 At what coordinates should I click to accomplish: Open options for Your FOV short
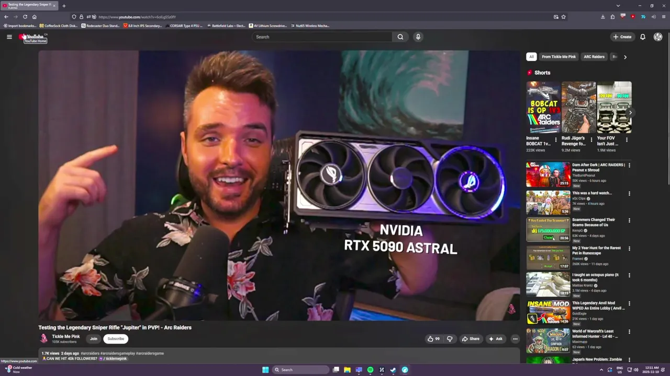tap(627, 140)
